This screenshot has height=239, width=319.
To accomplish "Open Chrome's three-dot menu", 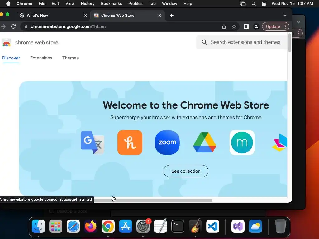I will coord(285,26).
